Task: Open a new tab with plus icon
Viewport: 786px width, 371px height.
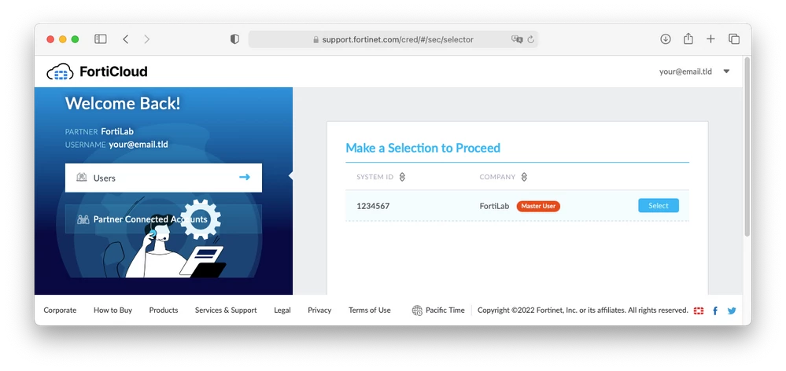Action: click(x=710, y=39)
